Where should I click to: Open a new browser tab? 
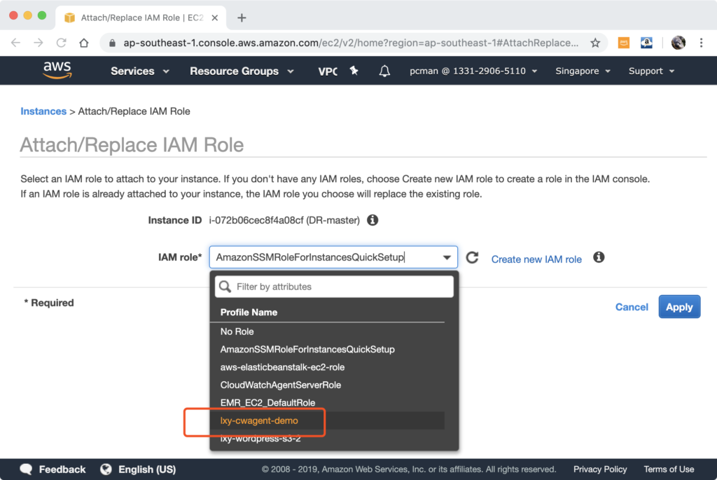(x=242, y=18)
